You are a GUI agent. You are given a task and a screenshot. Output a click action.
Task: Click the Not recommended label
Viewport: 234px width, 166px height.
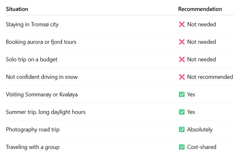pyautogui.click(x=210, y=77)
